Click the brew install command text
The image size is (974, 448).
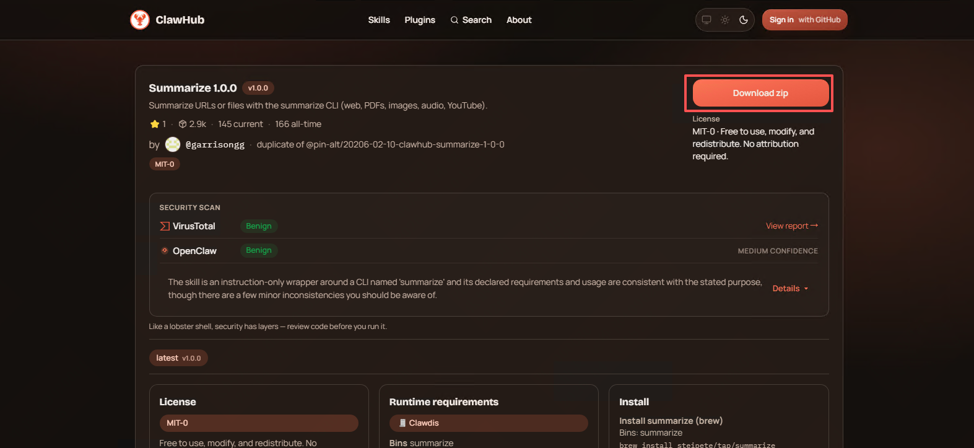tap(697, 445)
